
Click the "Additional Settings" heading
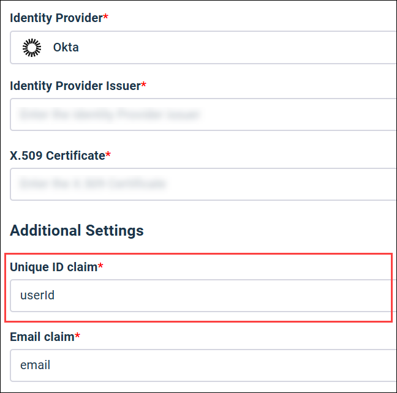pos(77,231)
